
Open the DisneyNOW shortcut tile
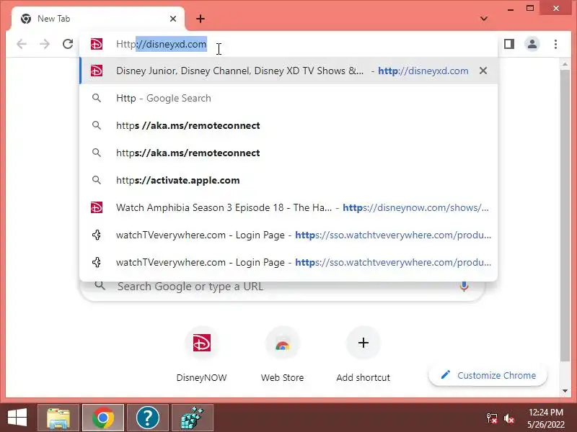click(202, 343)
